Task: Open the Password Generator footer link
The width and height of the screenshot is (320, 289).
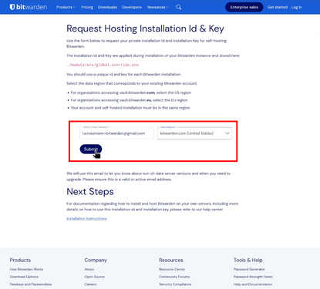Action: point(249,269)
